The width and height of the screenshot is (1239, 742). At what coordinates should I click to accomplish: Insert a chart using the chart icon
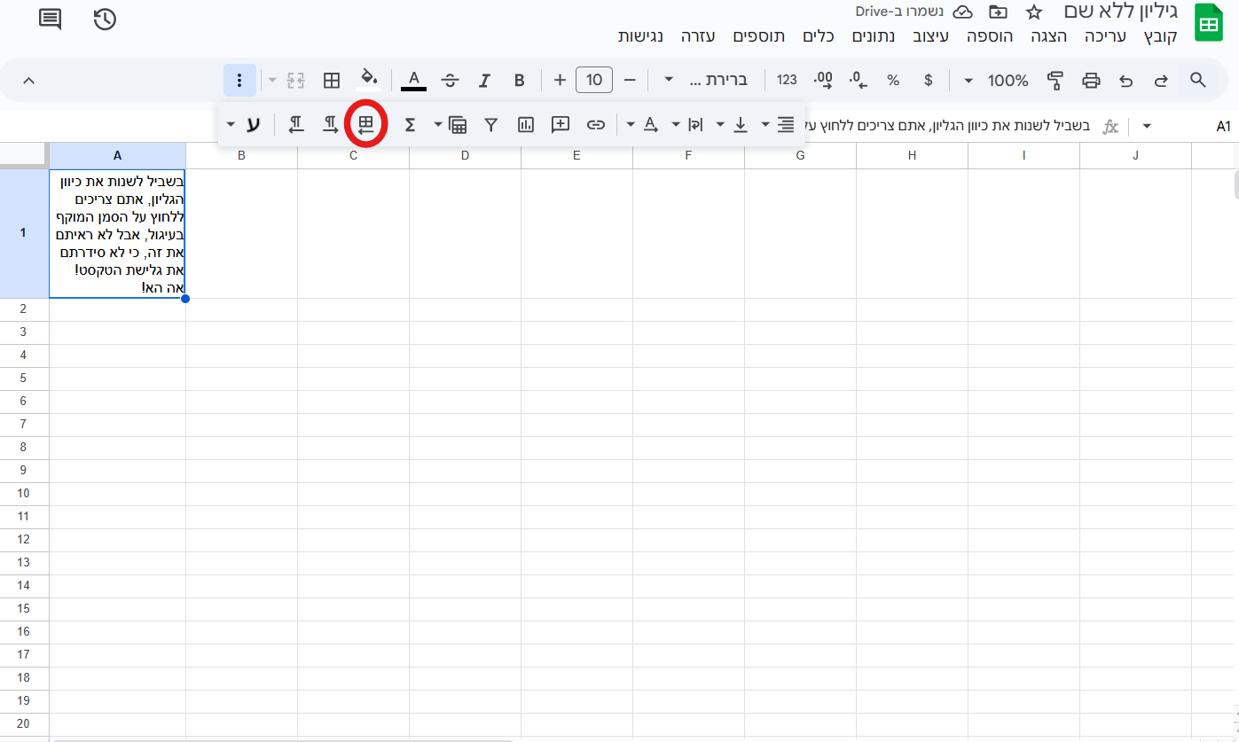click(x=526, y=125)
